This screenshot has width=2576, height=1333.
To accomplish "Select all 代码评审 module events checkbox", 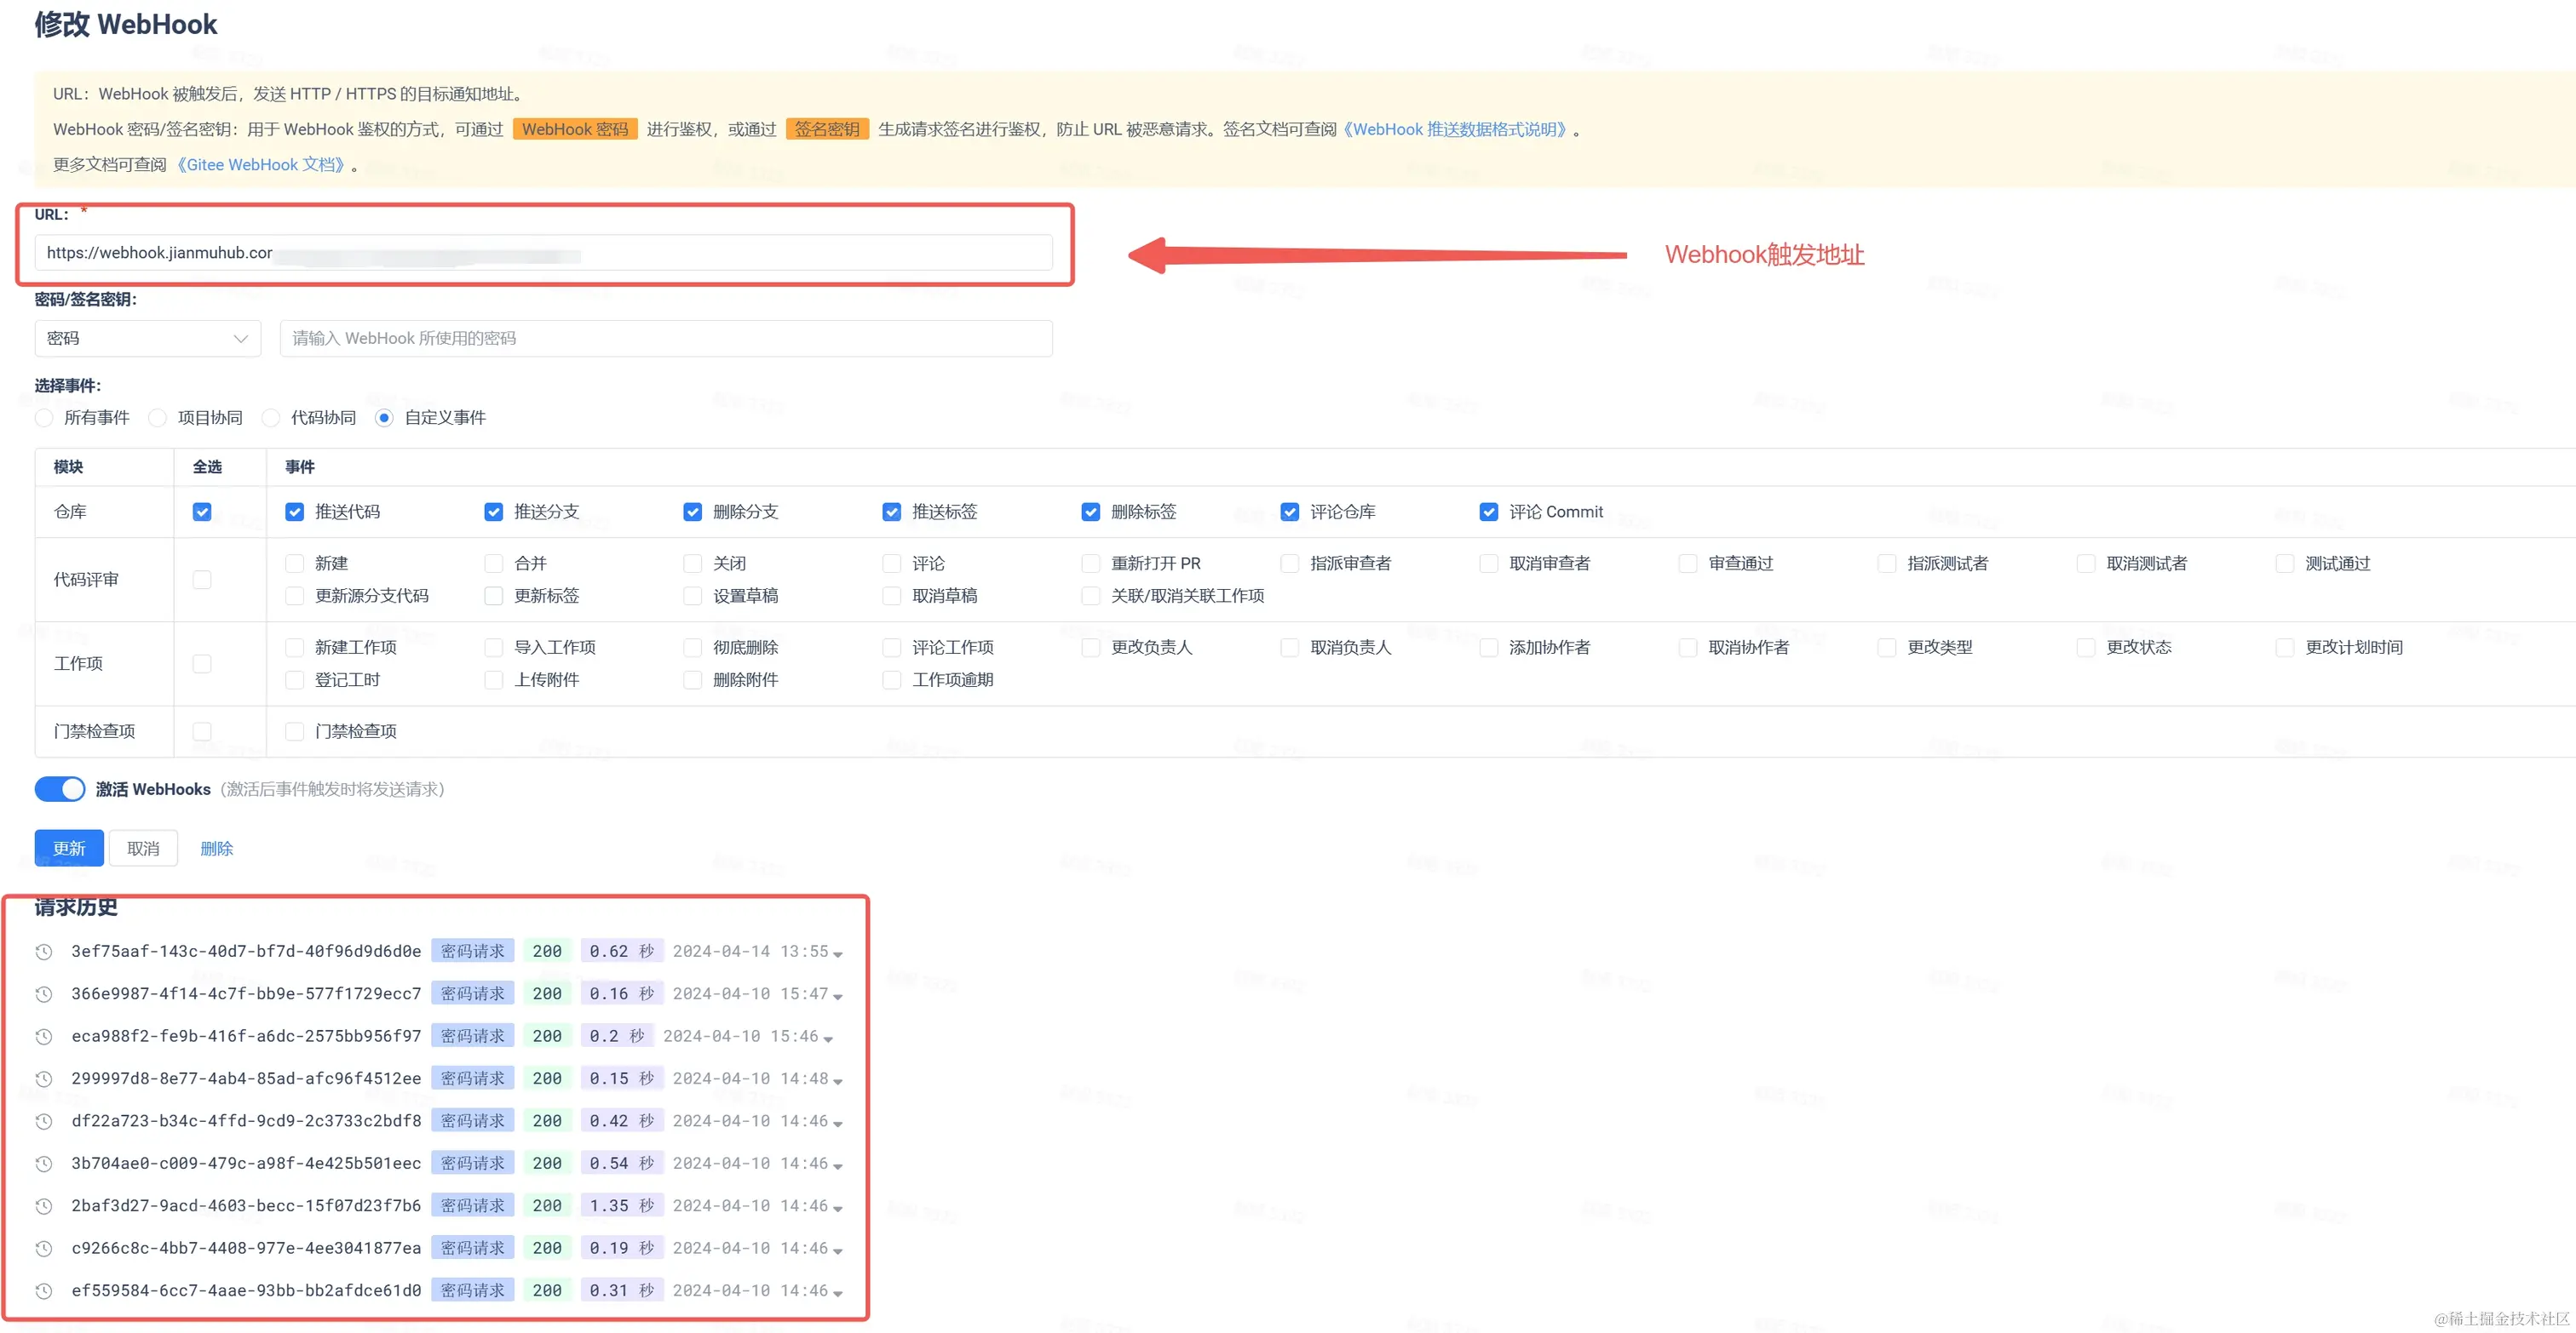I will tap(202, 580).
